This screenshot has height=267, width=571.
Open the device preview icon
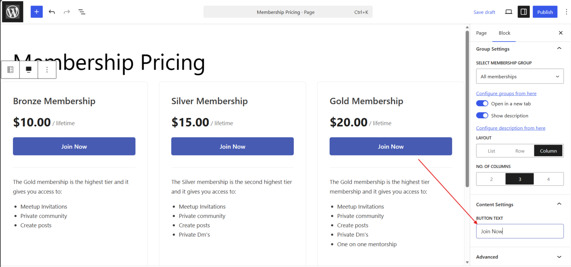tap(509, 12)
